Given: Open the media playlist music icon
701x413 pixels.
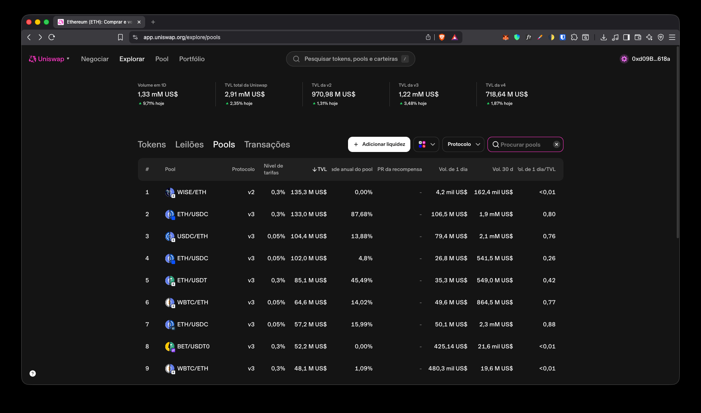Looking at the screenshot, I should (x=615, y=37).
